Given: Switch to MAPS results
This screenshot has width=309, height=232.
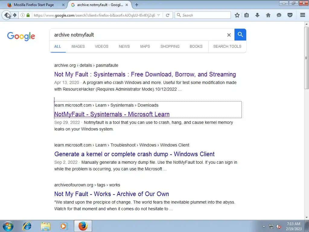Looking at the screenshot, I should (145, 47).
